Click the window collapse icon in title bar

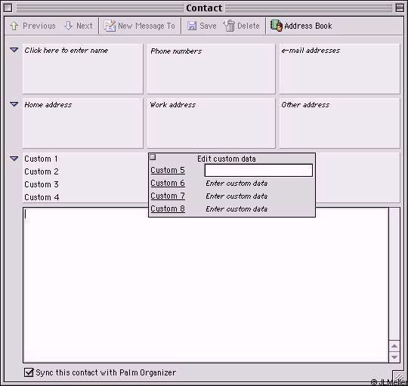pyautogui.click(x=400, y=8)
